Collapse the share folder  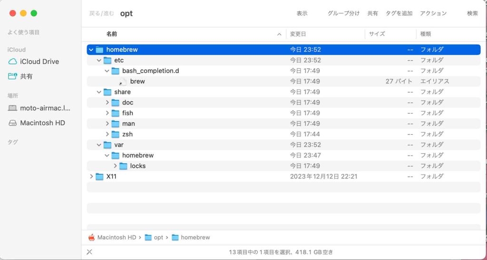[x=99, y=92]
